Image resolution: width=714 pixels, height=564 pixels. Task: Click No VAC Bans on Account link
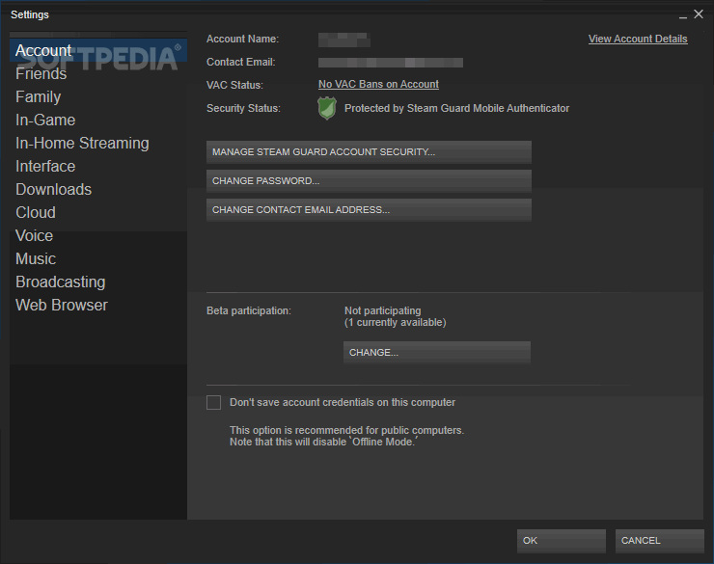point(378,84)
